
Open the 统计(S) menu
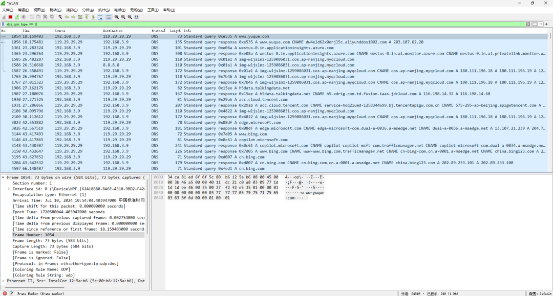point(104,10)
